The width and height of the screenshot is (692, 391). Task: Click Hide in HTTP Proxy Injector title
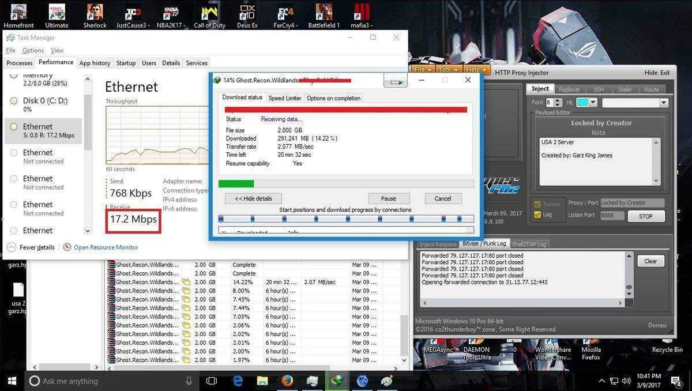(650, 73)
